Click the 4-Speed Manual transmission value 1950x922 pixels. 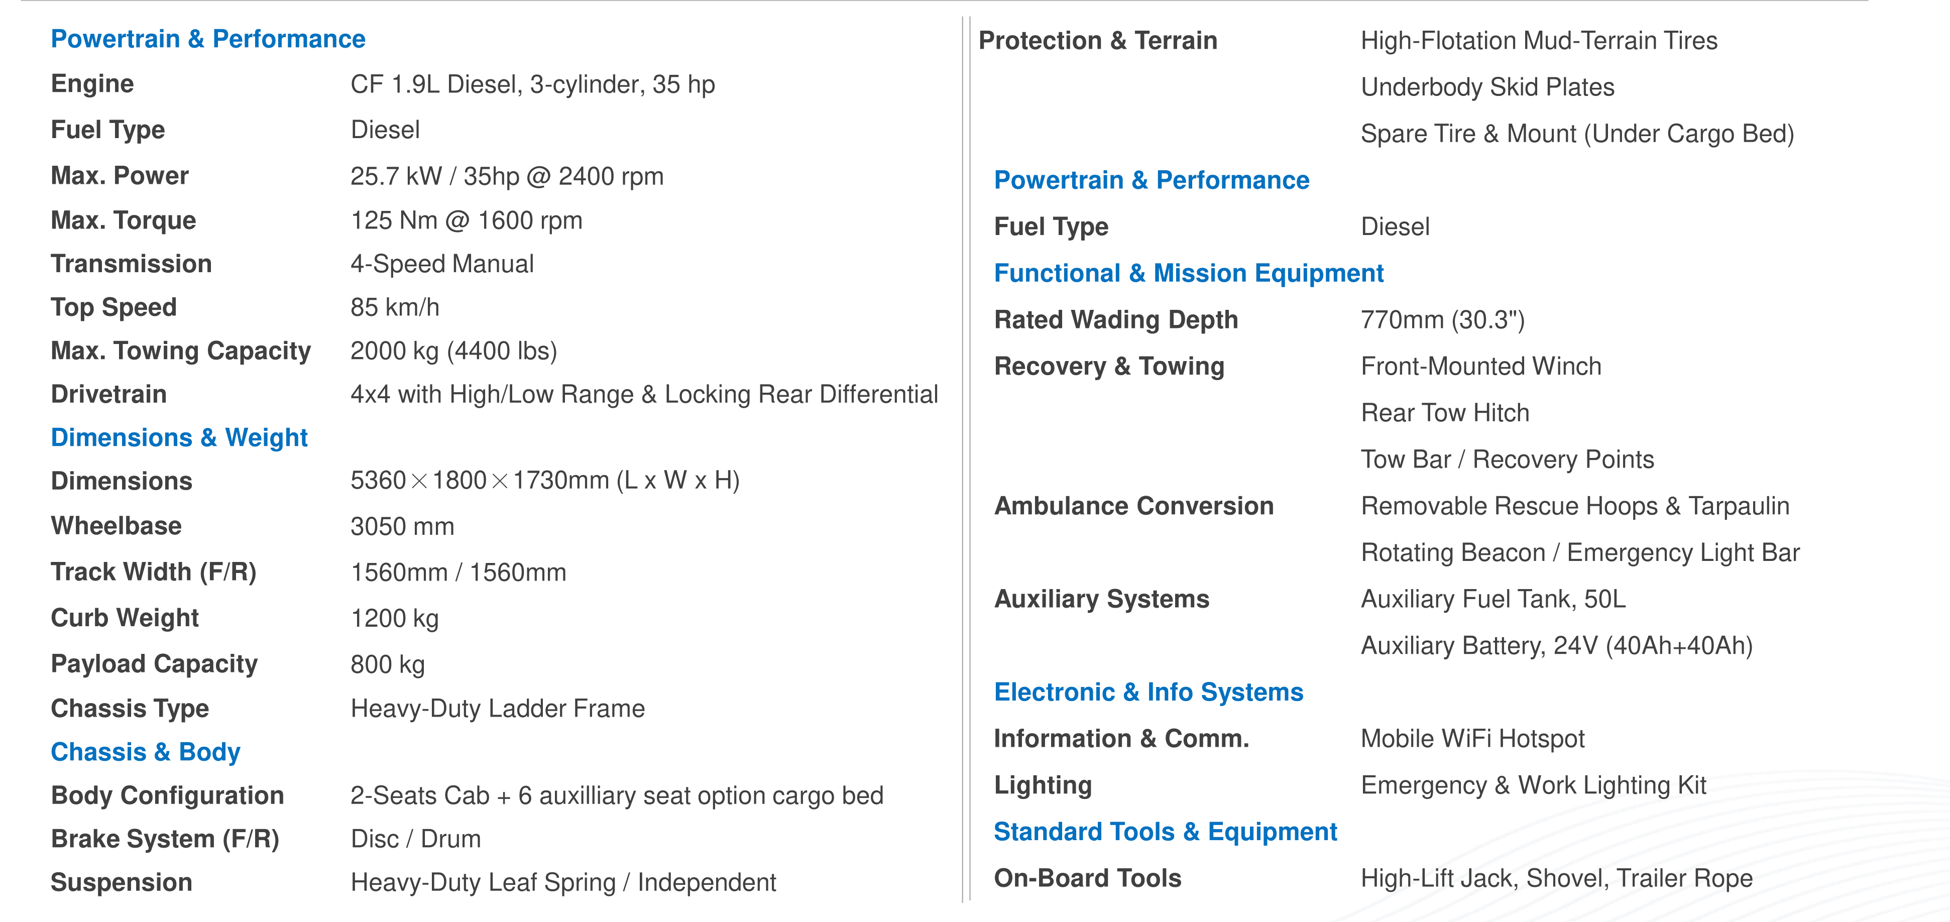tap(441, 264)
